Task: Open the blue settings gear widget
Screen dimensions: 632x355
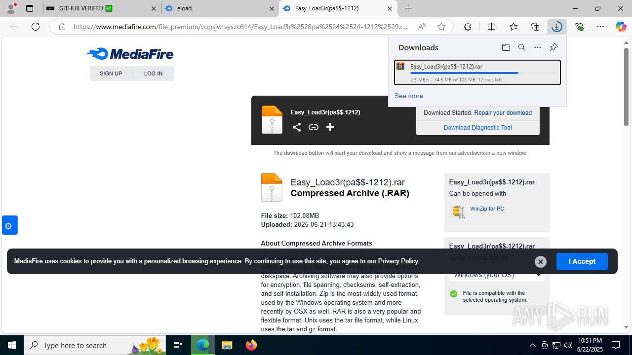Action: click(x=9, y=226)
